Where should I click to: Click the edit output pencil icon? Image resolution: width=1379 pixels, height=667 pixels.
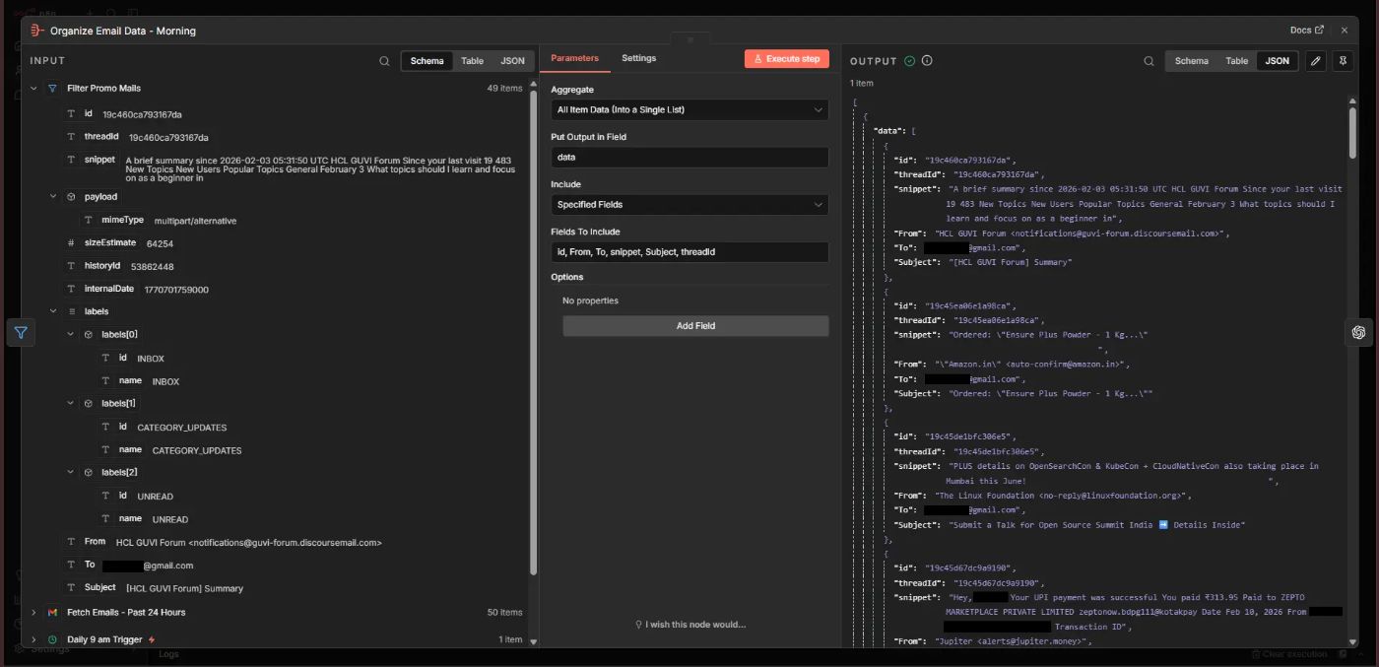(x=1315, y=61)
